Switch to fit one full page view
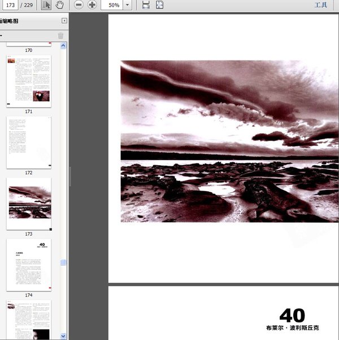Image resolution: width=339 pixels, height=340 pixels. tap(160, 5)
